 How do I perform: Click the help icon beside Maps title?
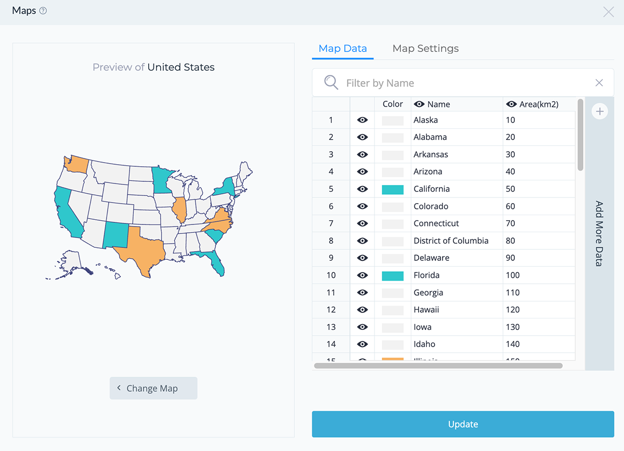tap(43, 11)
